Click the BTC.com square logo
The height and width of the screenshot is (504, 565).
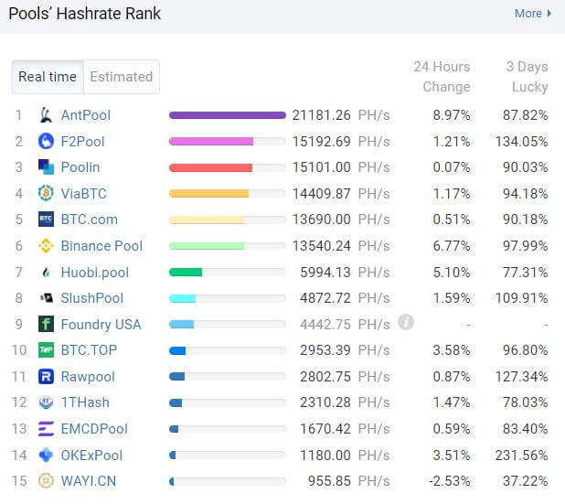(x=46, y=220)
